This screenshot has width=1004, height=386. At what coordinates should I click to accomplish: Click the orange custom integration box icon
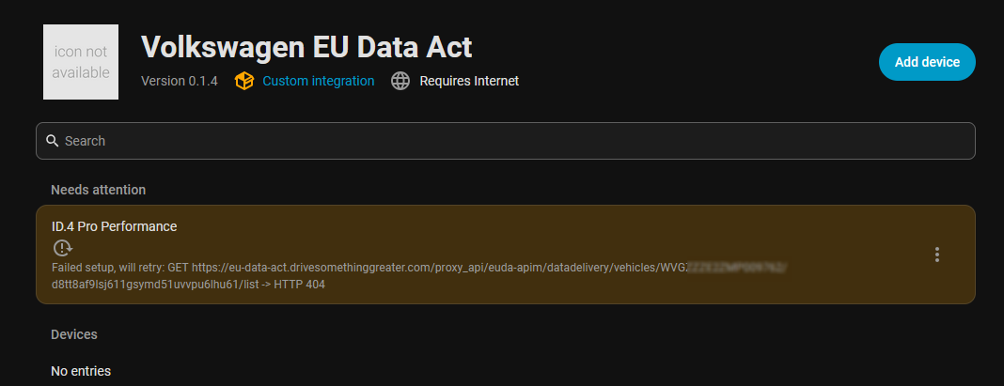[244, 82]
